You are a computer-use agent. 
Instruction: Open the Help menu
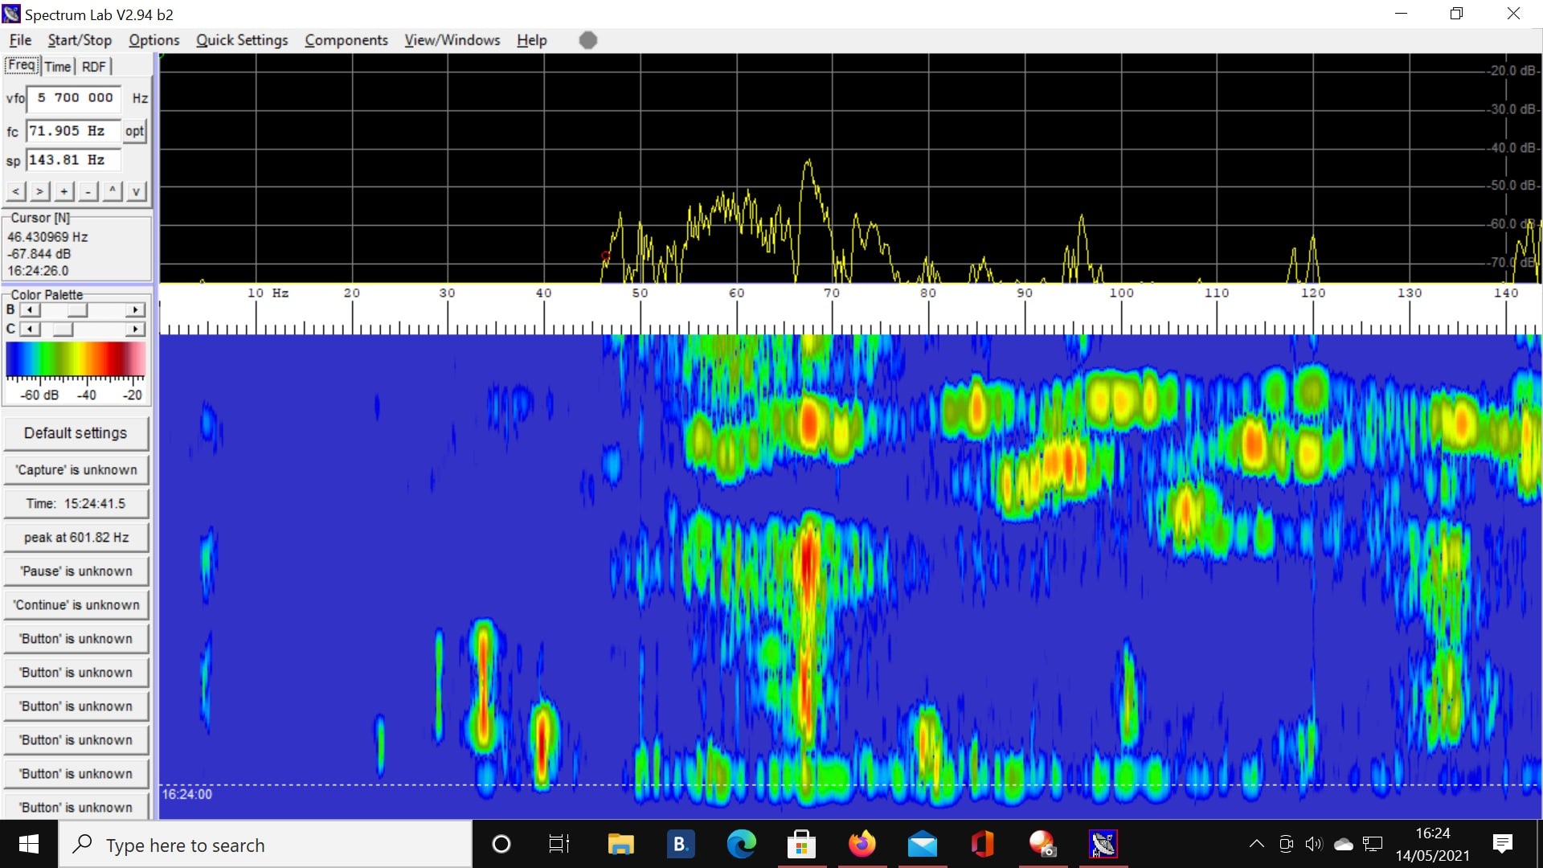531,40
